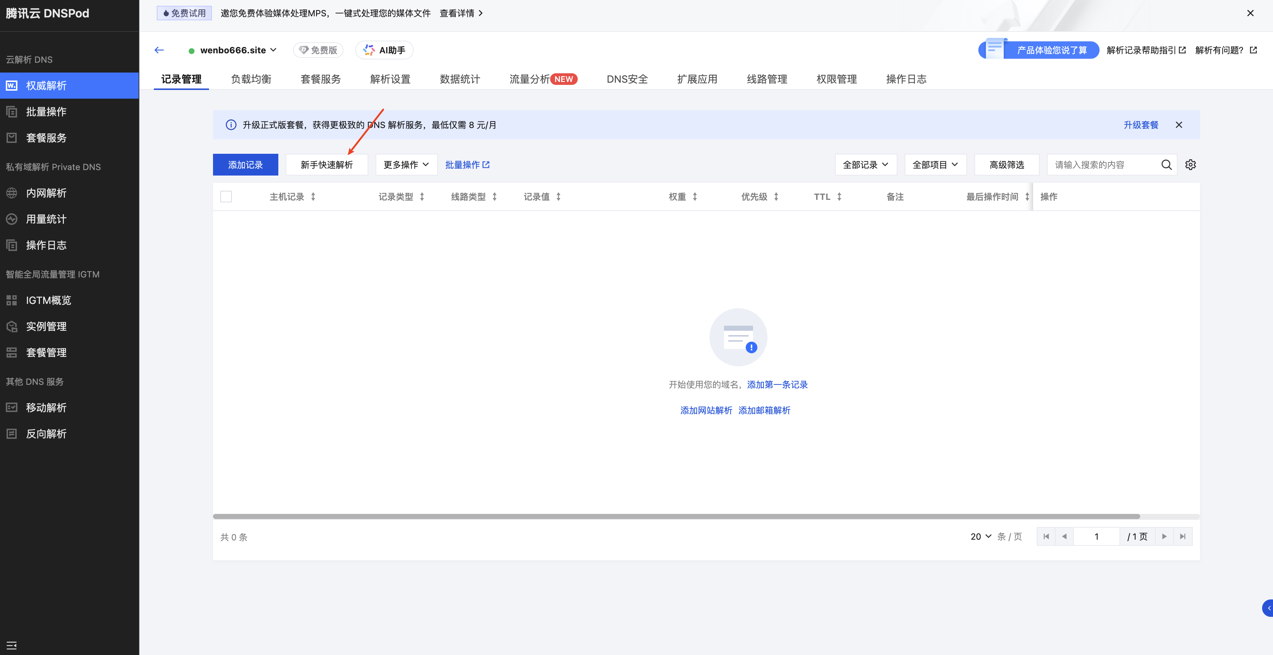Screen dimensions: 1273x655
Task: Open 移动解析 from the sidebar
Action: (46, 408)
